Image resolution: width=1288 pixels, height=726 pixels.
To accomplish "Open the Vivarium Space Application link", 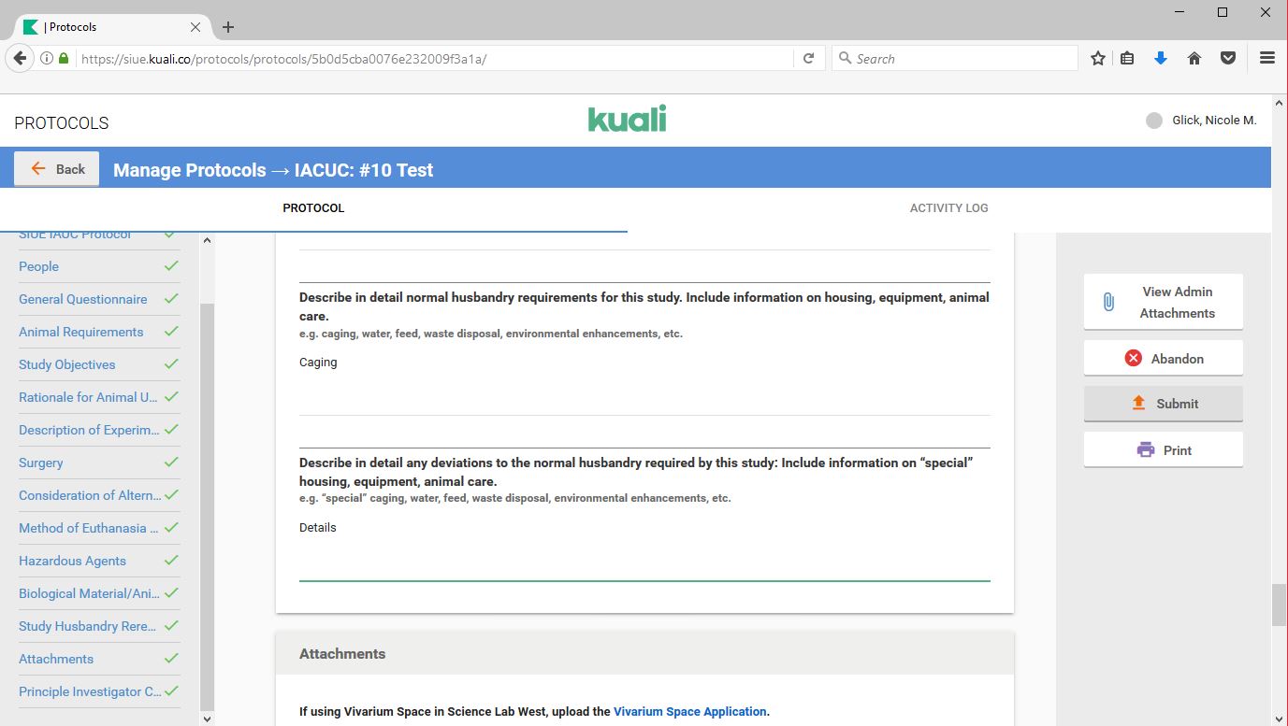I will [x=689, y=711].
